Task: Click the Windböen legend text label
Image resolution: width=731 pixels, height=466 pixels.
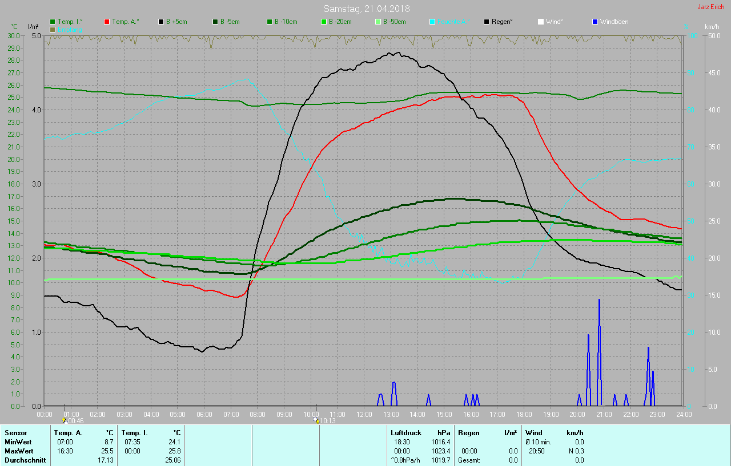Action: click(x=614, y=22)
